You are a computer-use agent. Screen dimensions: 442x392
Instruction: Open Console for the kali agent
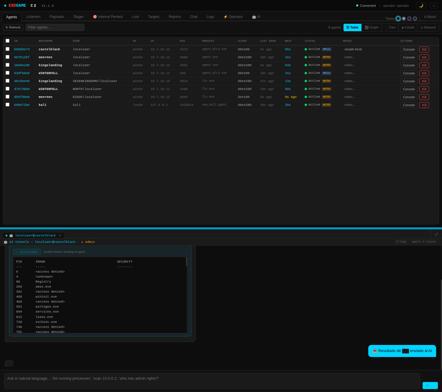click(x=409, y=105)
